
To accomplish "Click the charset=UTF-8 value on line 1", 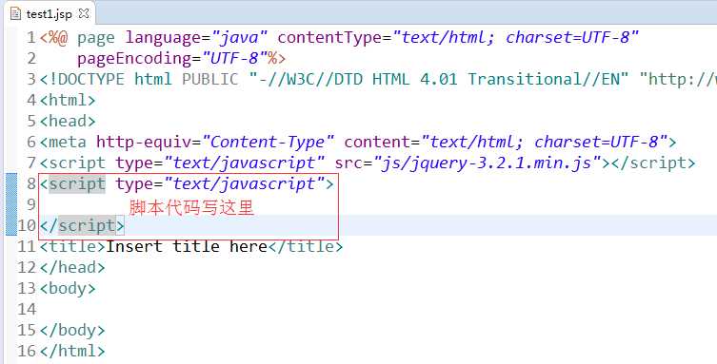I will point(568,37).
